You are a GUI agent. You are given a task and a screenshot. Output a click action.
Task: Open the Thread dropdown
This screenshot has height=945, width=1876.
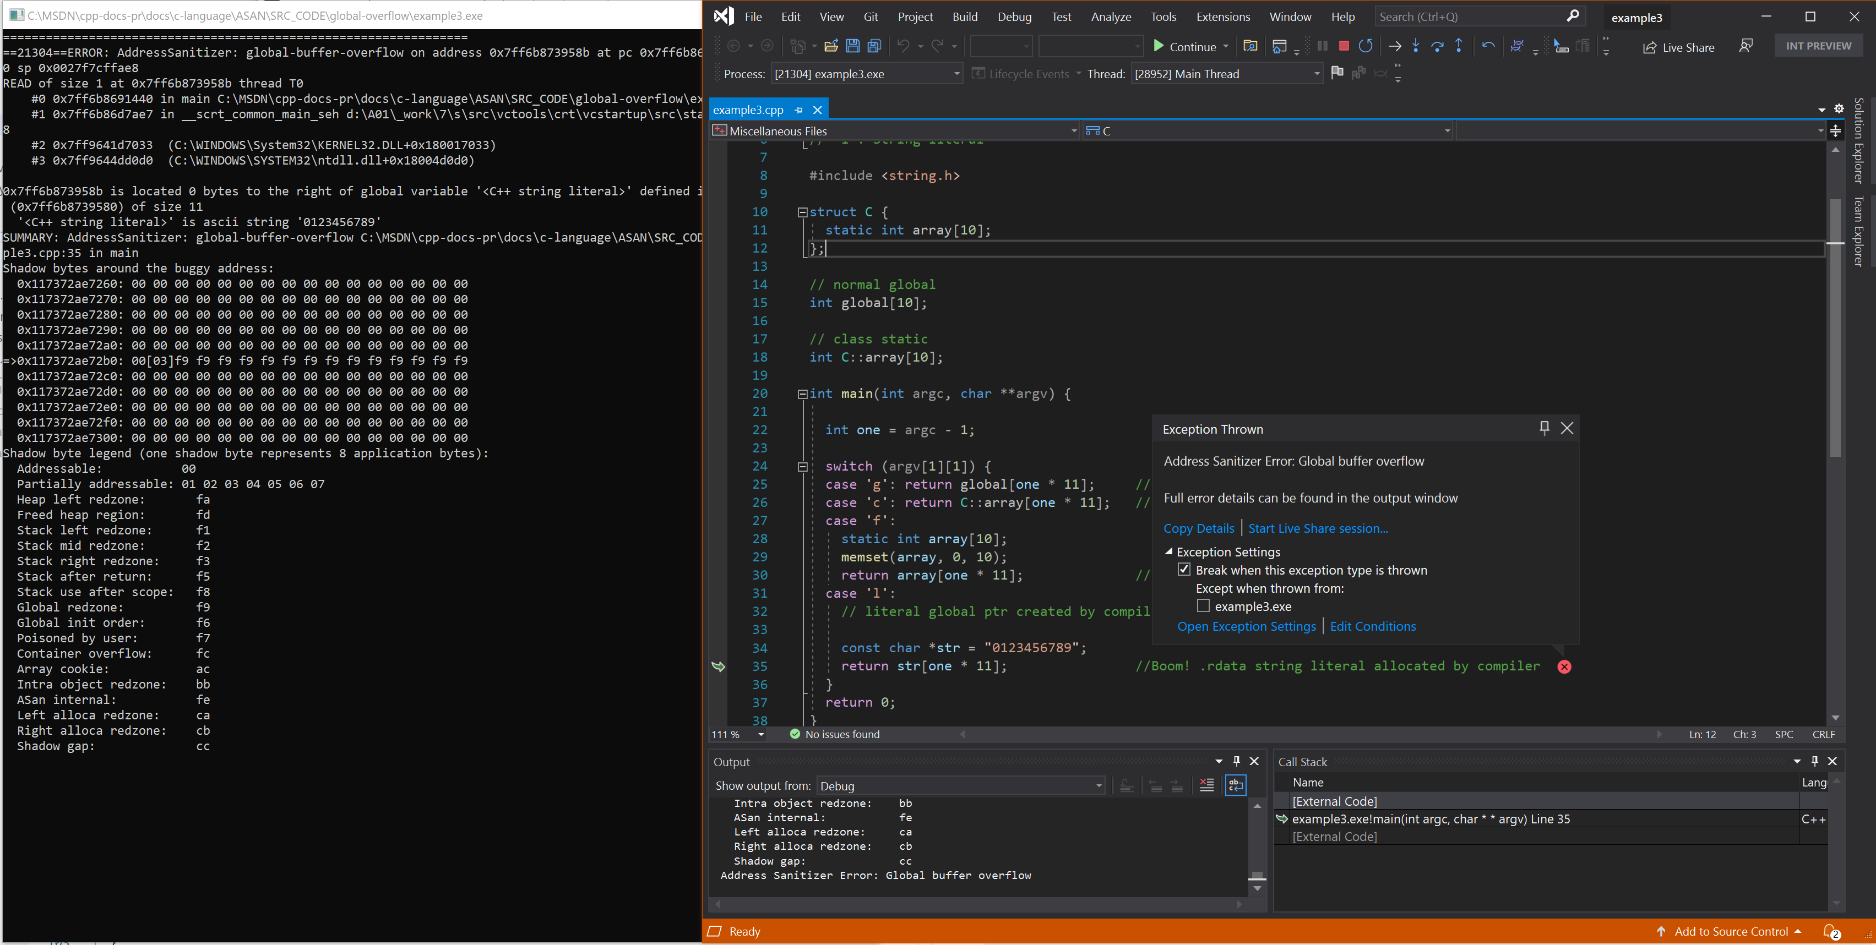pyautogui.click(x=1316, y=74)
